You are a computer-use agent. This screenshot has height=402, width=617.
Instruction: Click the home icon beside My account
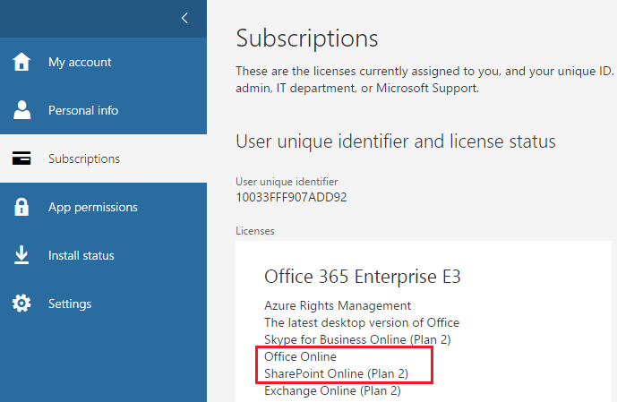(21, 62)
